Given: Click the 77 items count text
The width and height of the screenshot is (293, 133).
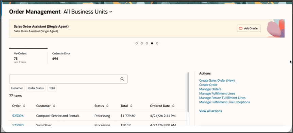Looking at the screenshot, I should point(15,96).
